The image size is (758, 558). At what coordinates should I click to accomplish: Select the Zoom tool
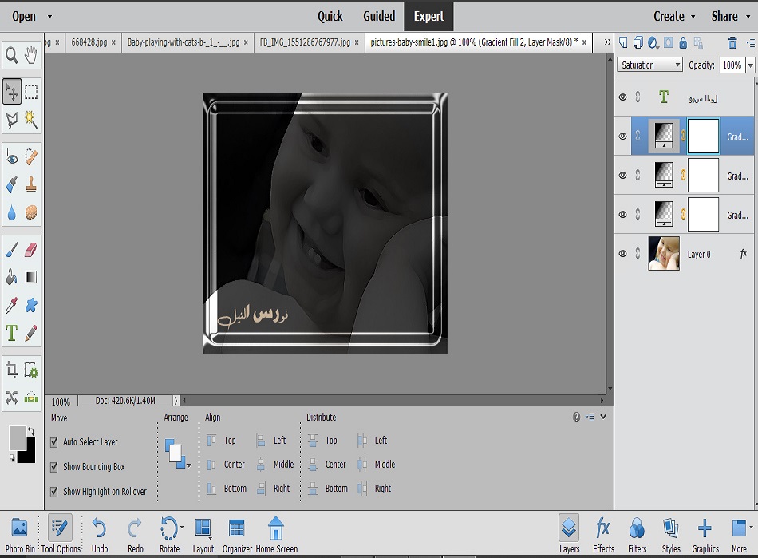12,55
